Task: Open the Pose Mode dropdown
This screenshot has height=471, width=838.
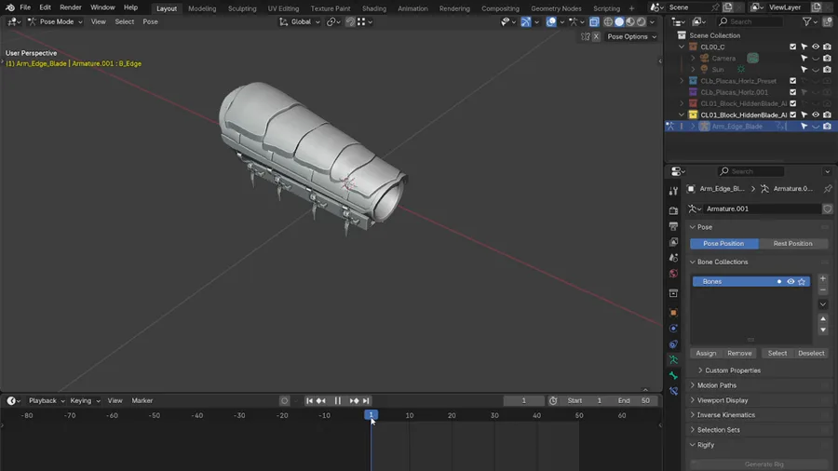Action: [x=57, y=21]
